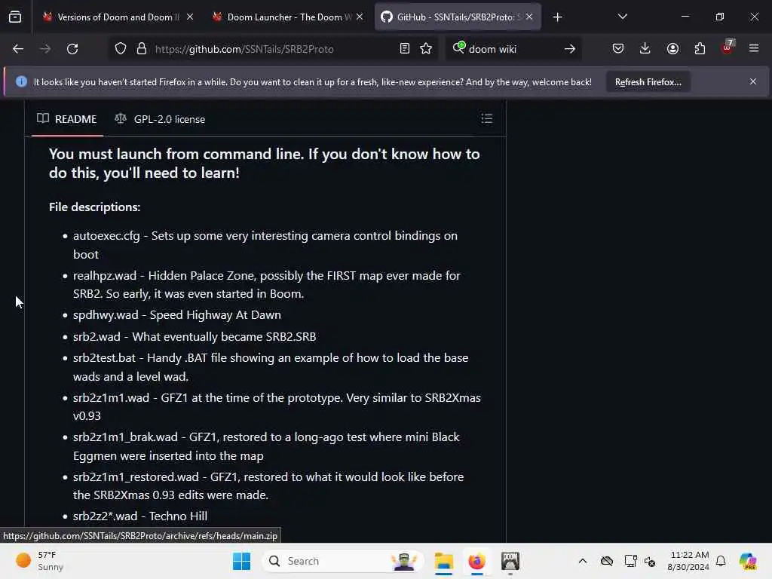This screenshot has height=579, width=772.
Task: Open a new browser tab
Action: click(557, 17)
